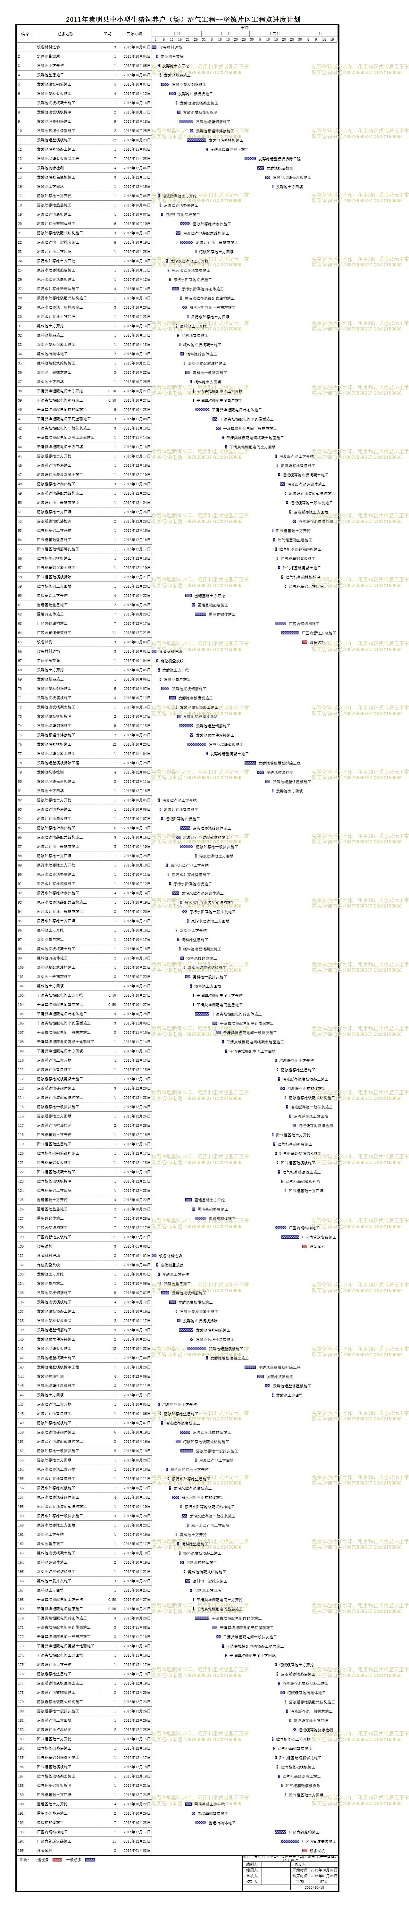This screenshot has width=409, height=1907.
Task: Click the 十二月 month header in timeline
Action: [x=274, y=33]
